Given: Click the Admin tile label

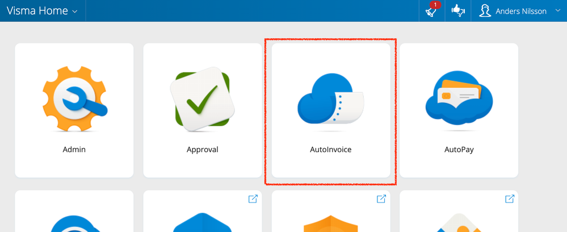Looking at the screenshot, I should tap(74, 149).
